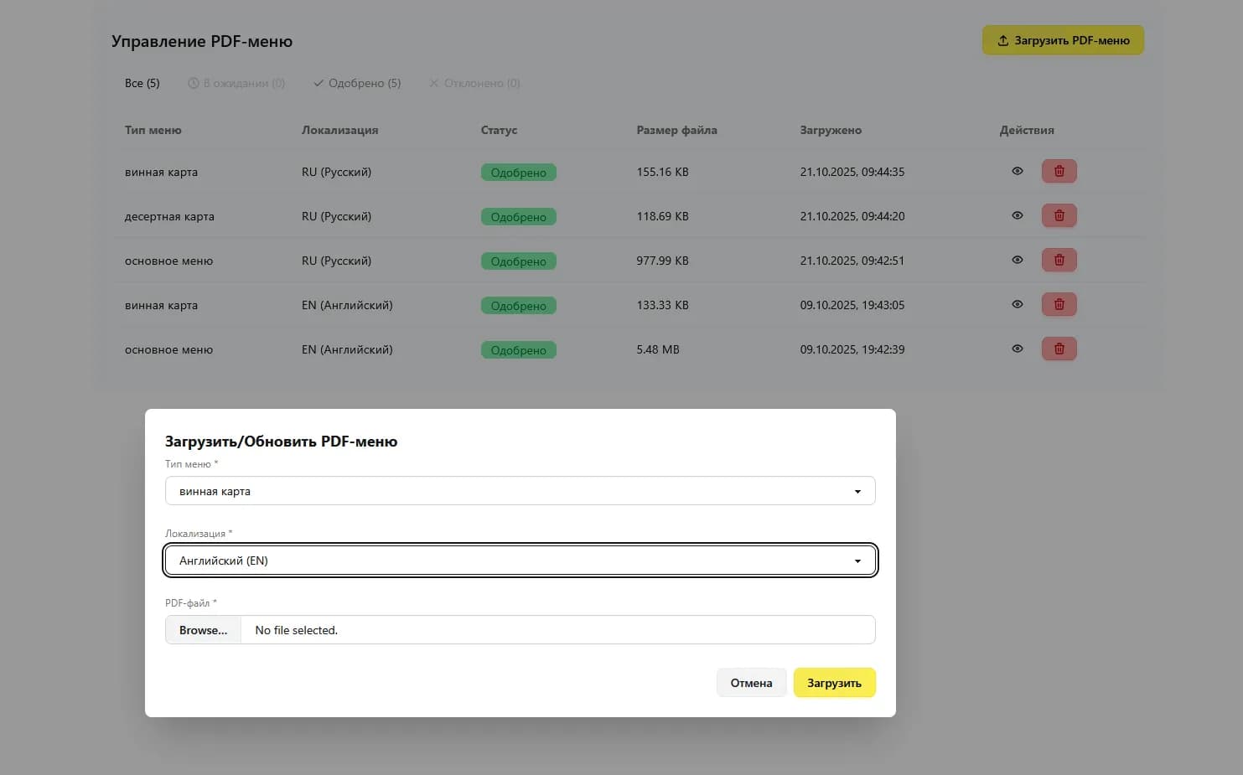Delete the винная карта EN row
This screenshot has height=775, width=1243.
coord(1059,304)
